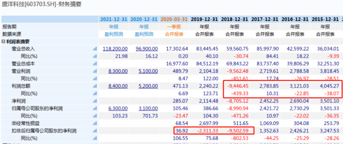Viewport: 343px width, 144px height.
Task: Open chart icon for 同比(%) under 营业利润
Action: tap(95, 79)
